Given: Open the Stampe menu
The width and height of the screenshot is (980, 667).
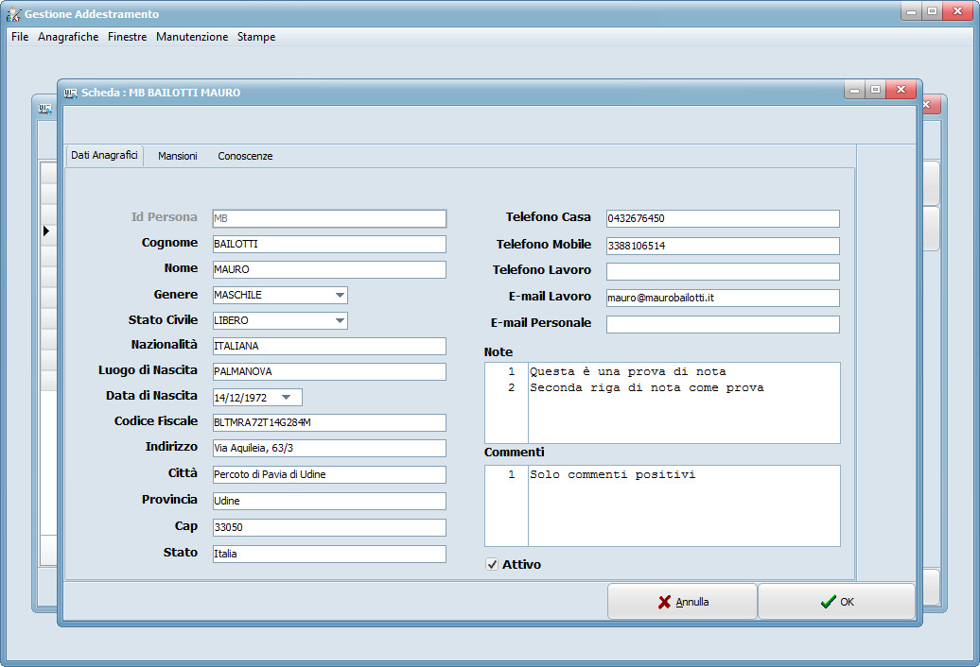Looking at the screenshot, I should point(256,37).
